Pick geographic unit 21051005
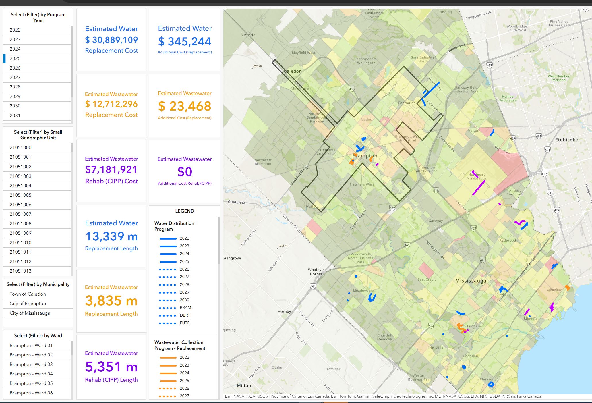592x403 pixels. tap(37, 195)
